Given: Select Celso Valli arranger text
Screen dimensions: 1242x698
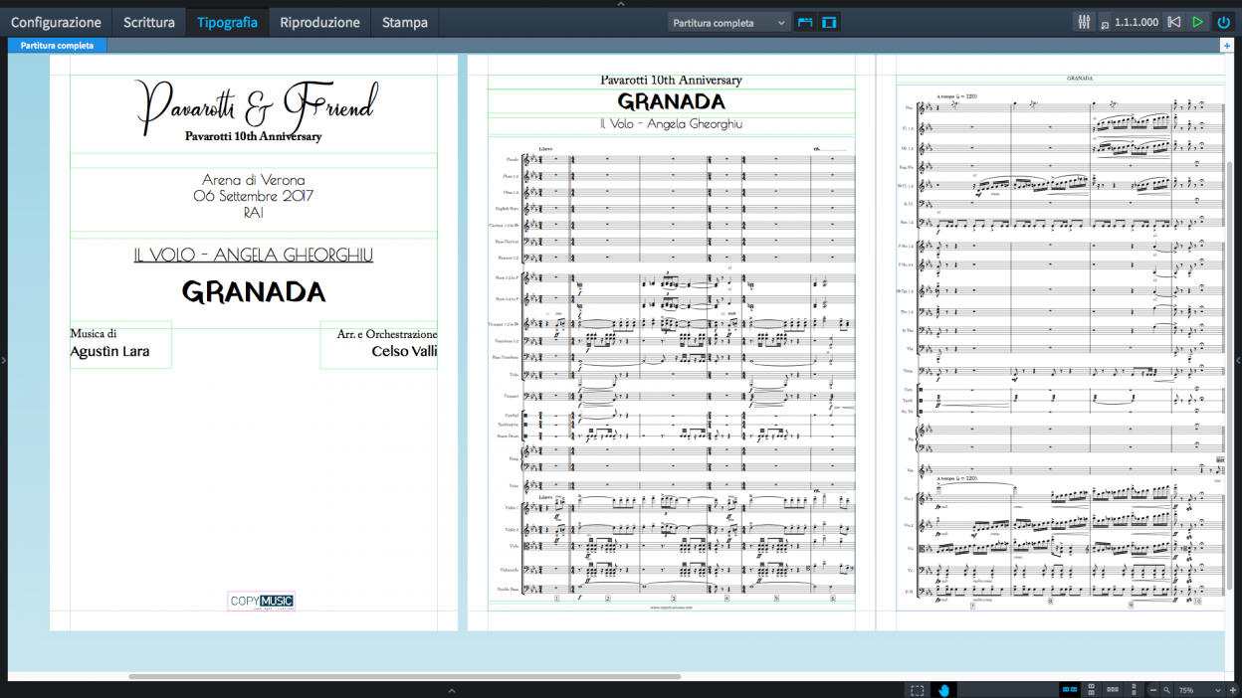Looking at the screenshot, I should [x=404, y=351].
